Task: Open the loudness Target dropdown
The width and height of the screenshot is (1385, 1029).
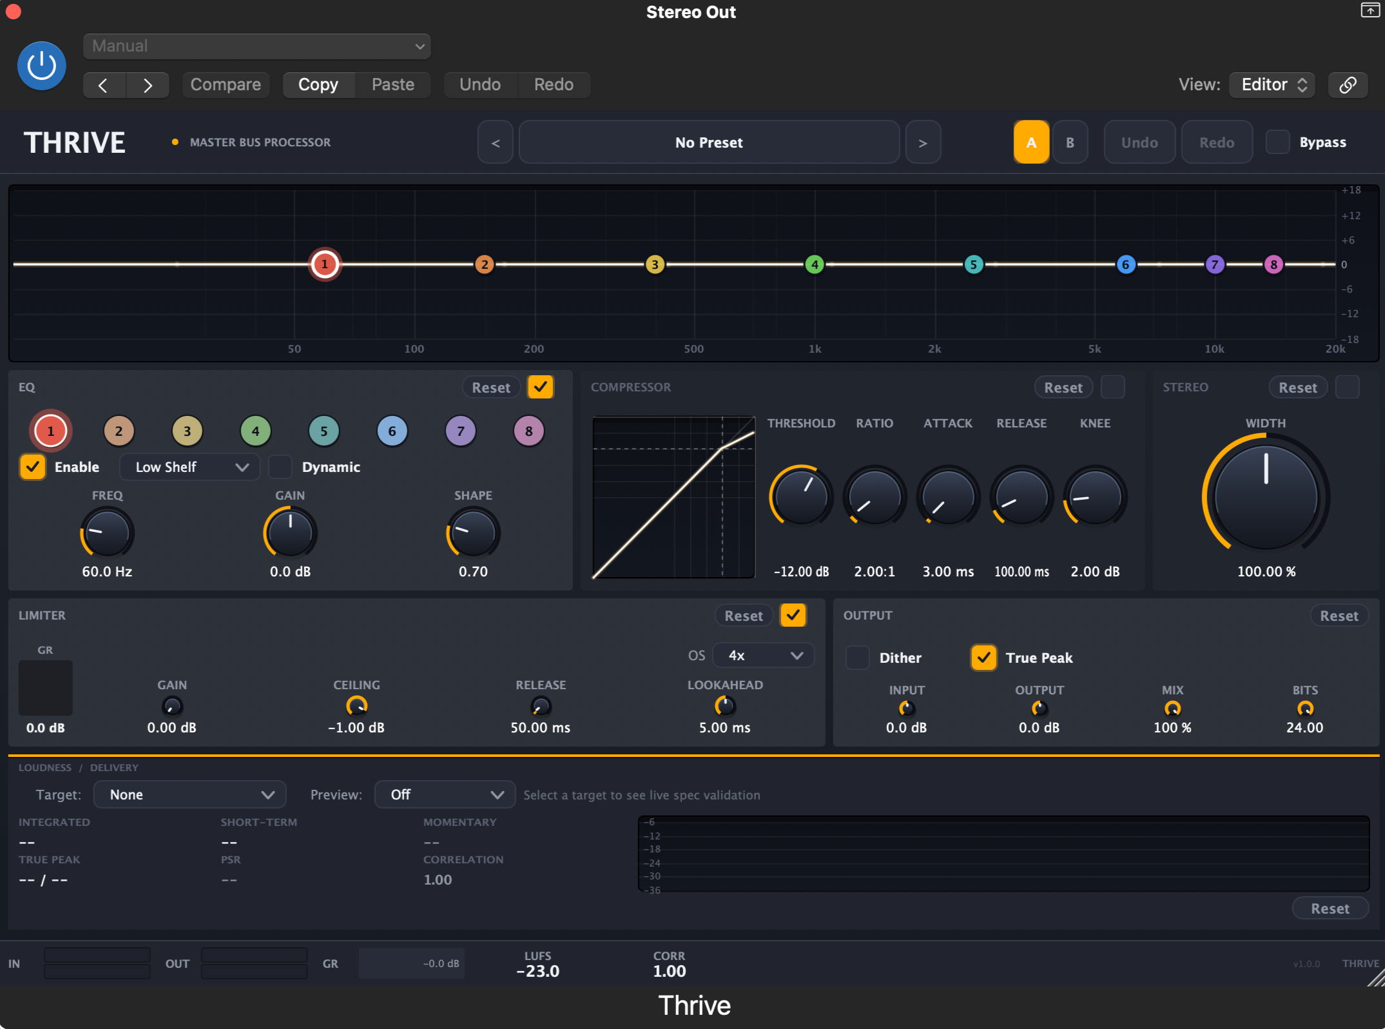Action: (189, 794)
